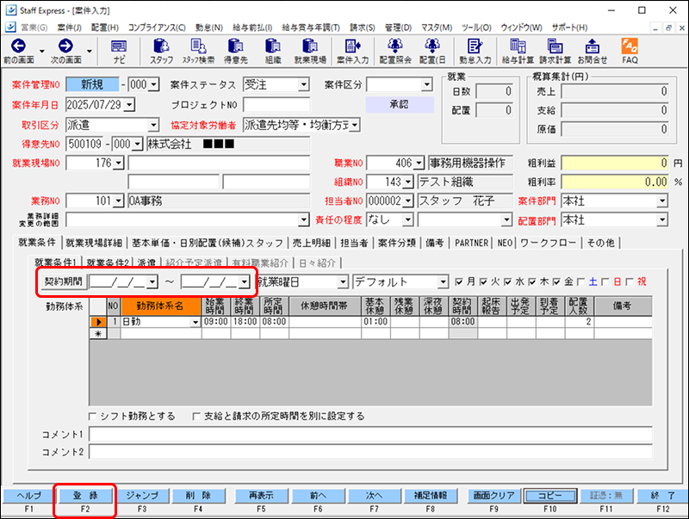Enable シフト勤務とする checkbox
The image size is (689, 519).
pyautogui.click(x=93, y=417)
